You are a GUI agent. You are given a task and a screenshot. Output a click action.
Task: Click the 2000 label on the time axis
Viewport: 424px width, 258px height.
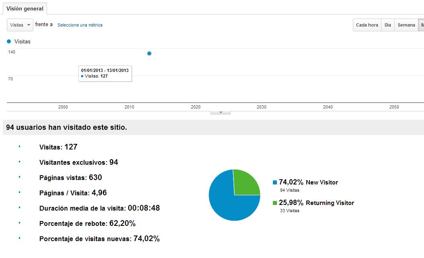coord(63,107)
